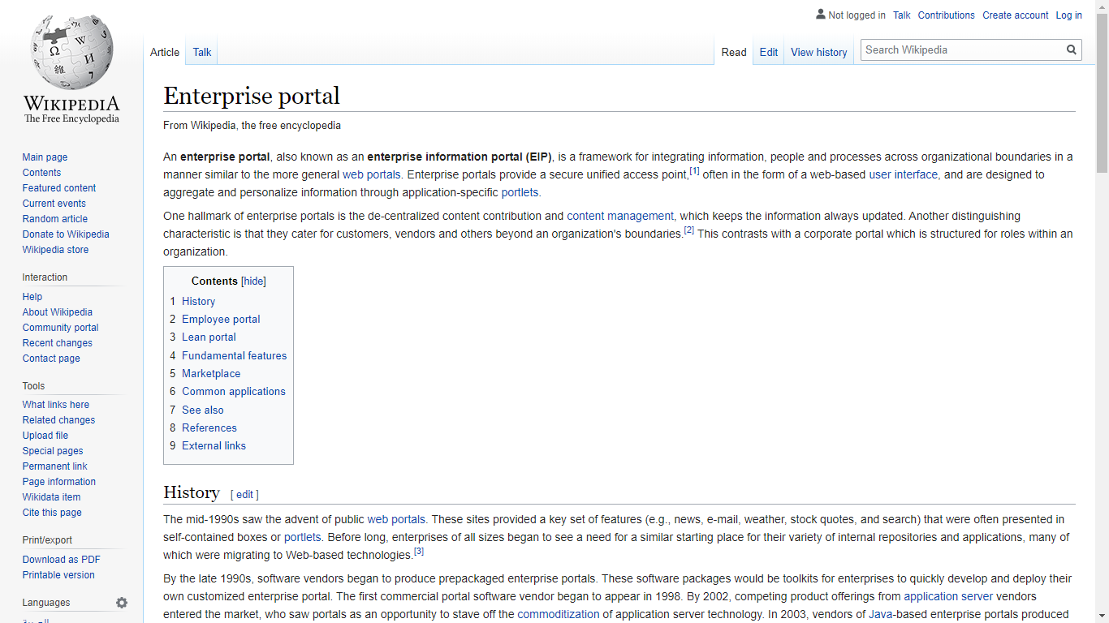The width and height of the screenshot is (1109, 623).
Task: Collapse the Contents box via hide link
Action: click(253, 281)
